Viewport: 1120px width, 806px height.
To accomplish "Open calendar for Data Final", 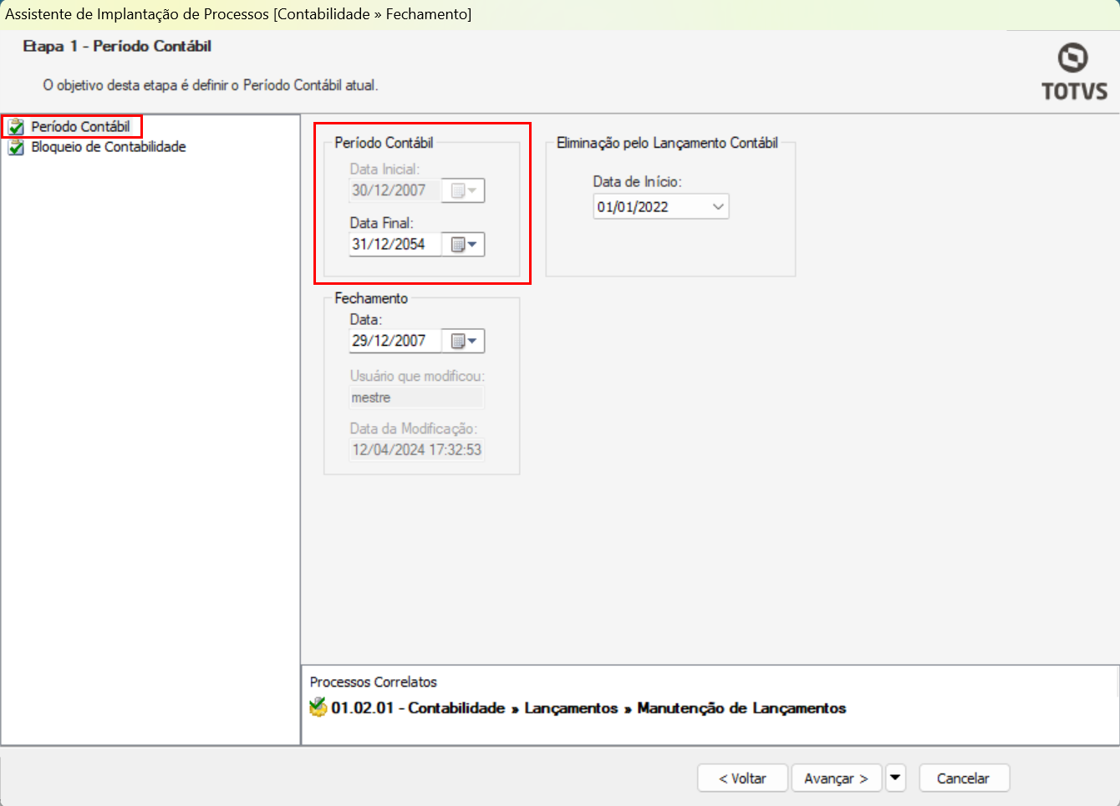I will (x=463, y=245).
